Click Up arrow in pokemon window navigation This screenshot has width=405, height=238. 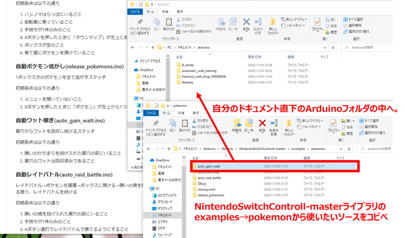tap(168, 148)
